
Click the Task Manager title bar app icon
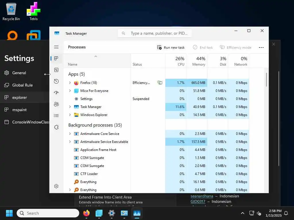[x=57, y=33]
